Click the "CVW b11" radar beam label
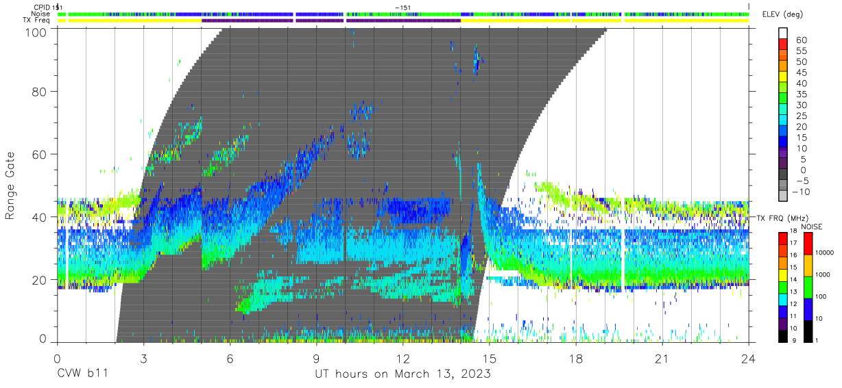842x388 pixels. click(x=82, y=374)
